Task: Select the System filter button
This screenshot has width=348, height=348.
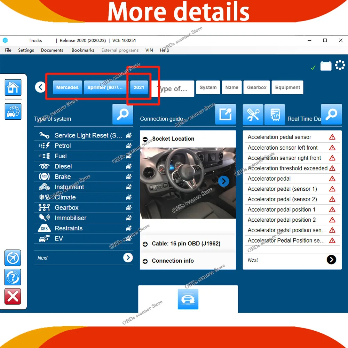Action: (x=208, y=87)
